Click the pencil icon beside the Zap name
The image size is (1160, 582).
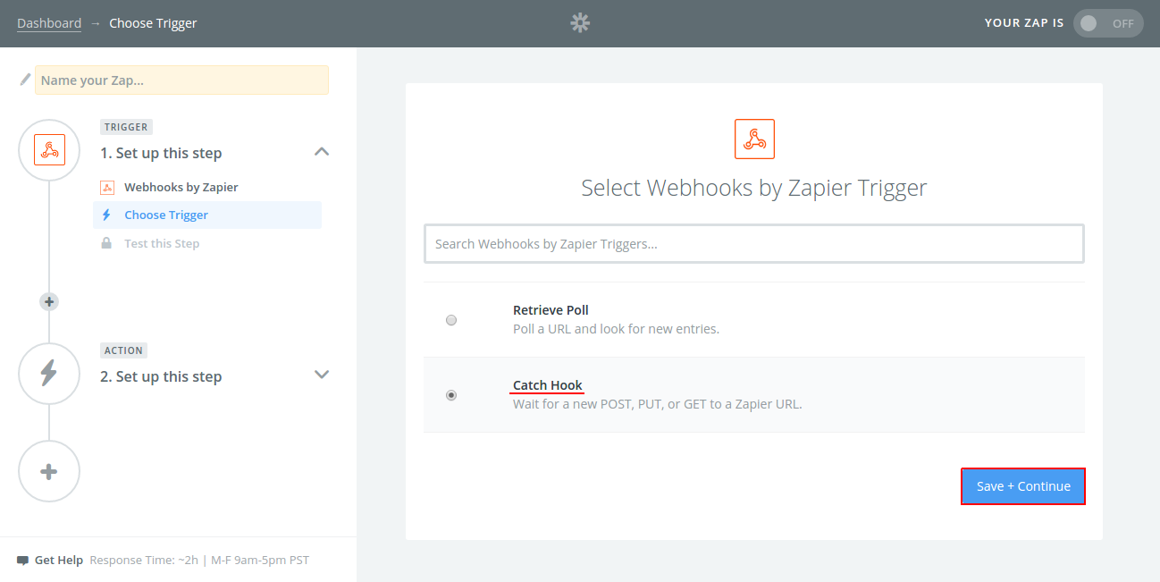tap(25, 80)
